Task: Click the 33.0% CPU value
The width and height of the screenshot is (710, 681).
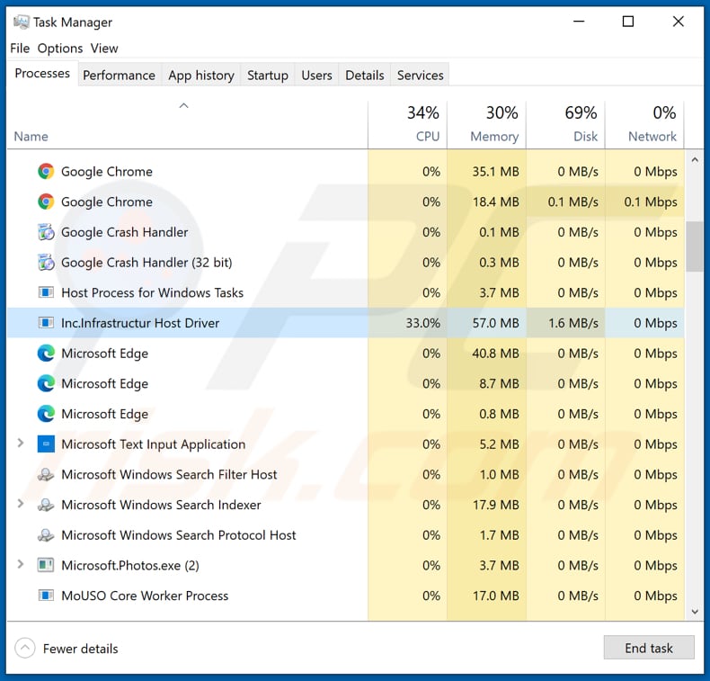Action: [x=422, y=323]
